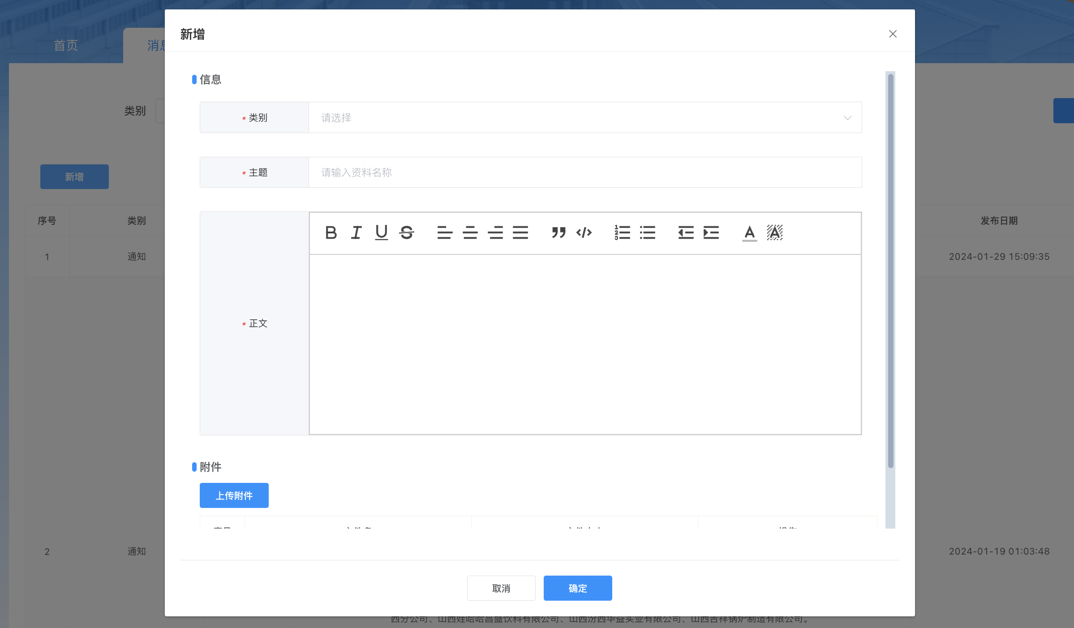
Task: Select date 2024-01-19 01:03:48
Action: coord(999,551)
